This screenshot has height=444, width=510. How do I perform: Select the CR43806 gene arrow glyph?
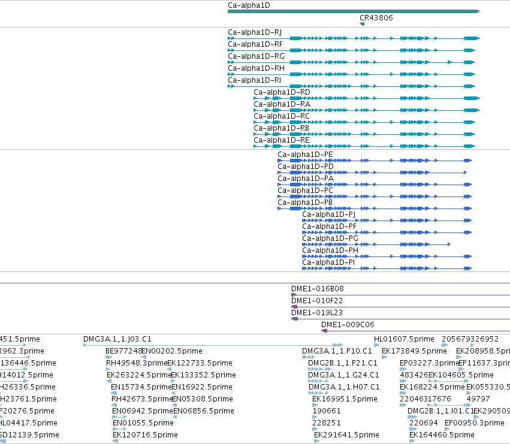click(362, 24)
